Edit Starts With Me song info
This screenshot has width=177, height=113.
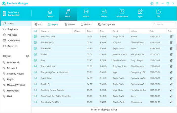[x=171, y=66]
